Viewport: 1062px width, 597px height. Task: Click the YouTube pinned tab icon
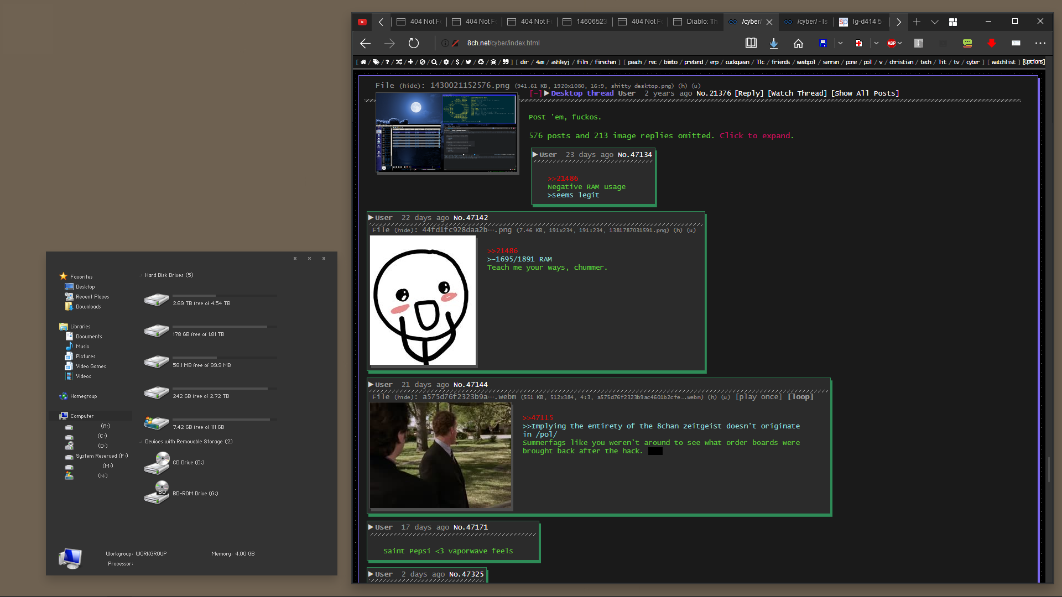point(362,22)
